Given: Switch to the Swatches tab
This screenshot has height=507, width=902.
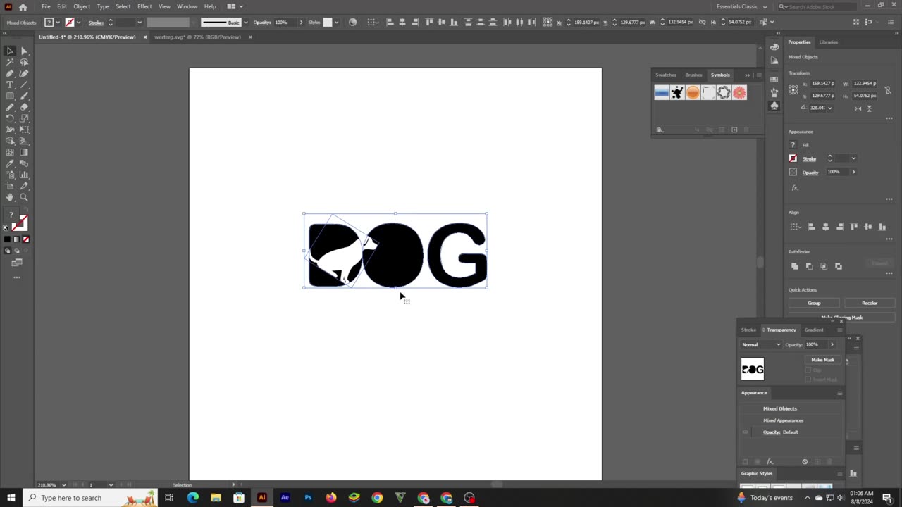Looking at the screenshot, I should (x=666, y=75).
